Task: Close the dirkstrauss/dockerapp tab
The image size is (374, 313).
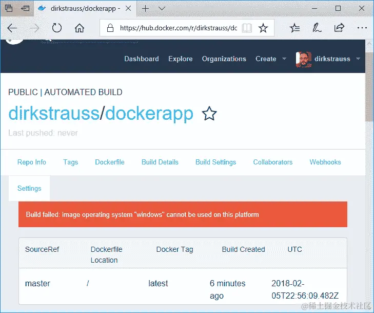Action: click(128, 8)
